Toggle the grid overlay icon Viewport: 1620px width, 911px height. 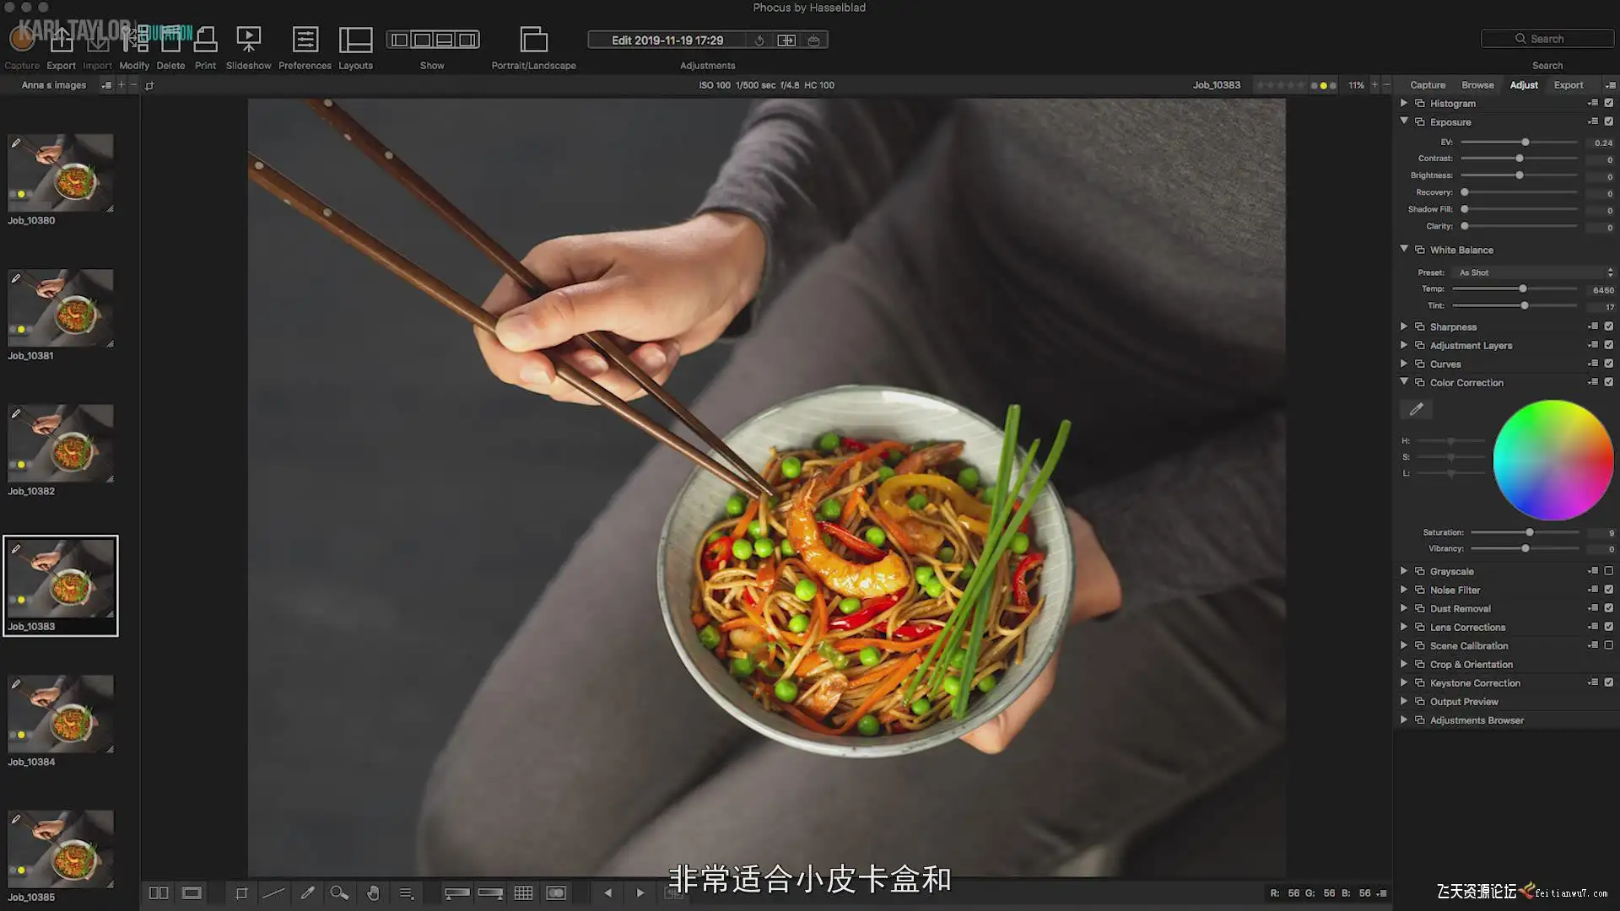(523, 892)
